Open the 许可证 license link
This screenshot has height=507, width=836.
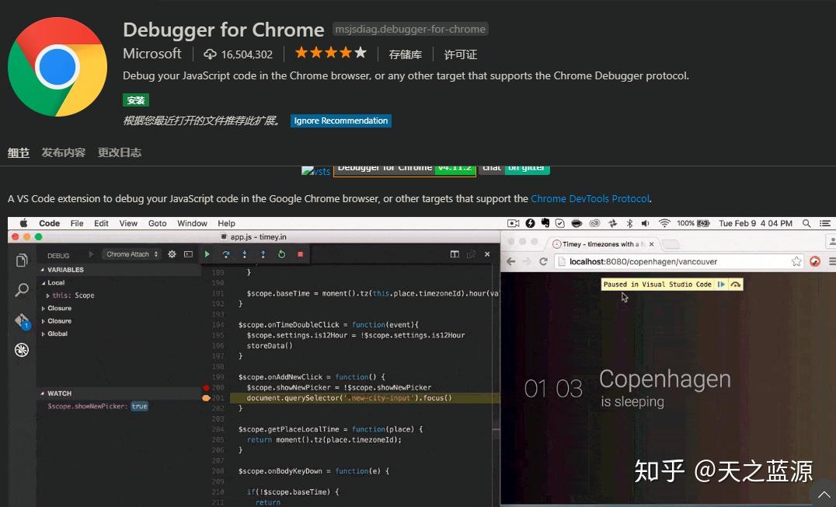(x=460, y=54)
